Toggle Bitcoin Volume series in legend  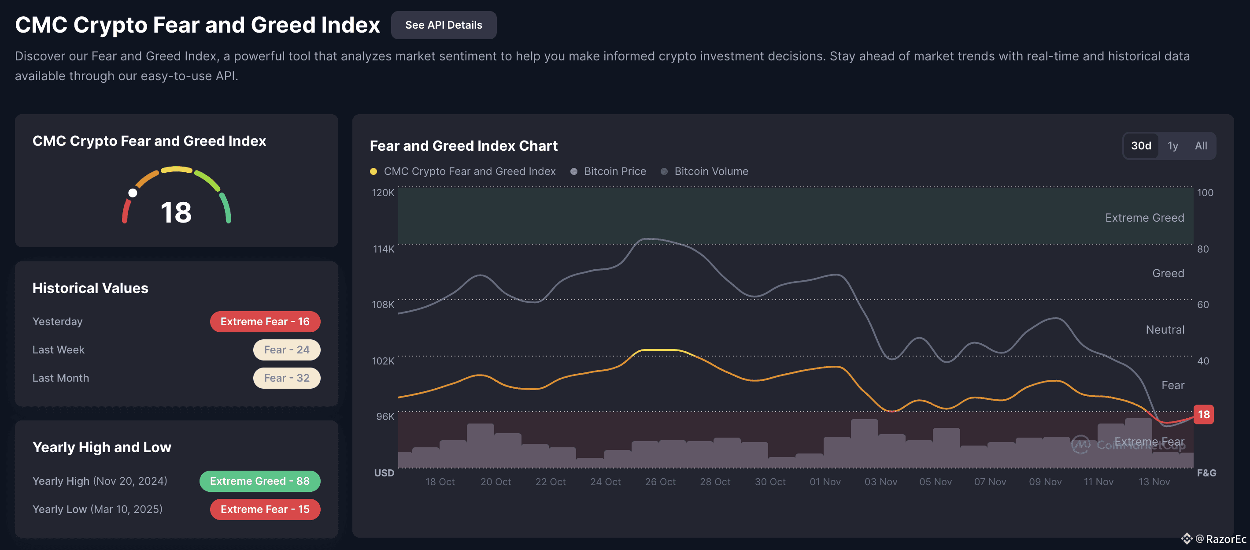click(x=711, y=171)
